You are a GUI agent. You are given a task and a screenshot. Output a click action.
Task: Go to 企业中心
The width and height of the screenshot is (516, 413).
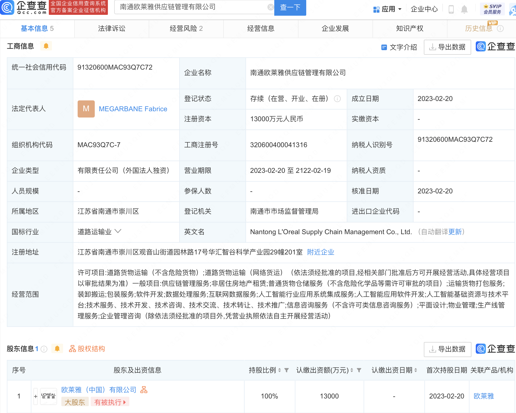(424, 9)
